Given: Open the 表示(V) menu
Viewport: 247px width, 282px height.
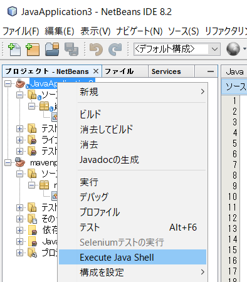Looking at the screenshot, I should point(95,31).
